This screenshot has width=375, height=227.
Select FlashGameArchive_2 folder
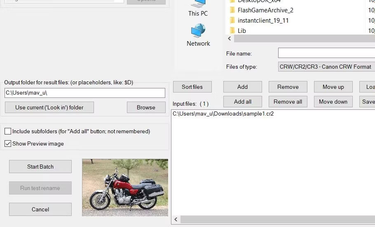pos(265,10)
